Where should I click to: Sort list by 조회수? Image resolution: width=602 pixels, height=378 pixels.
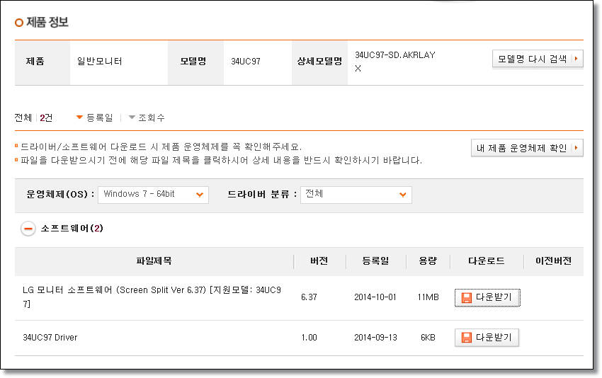pos(147,118)
